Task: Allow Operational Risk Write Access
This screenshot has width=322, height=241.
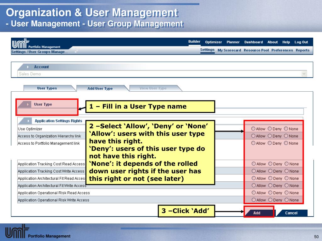Action: (254, 200)
